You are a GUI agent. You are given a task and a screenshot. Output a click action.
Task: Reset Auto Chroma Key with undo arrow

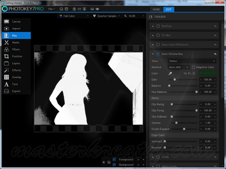coord(215,54)
